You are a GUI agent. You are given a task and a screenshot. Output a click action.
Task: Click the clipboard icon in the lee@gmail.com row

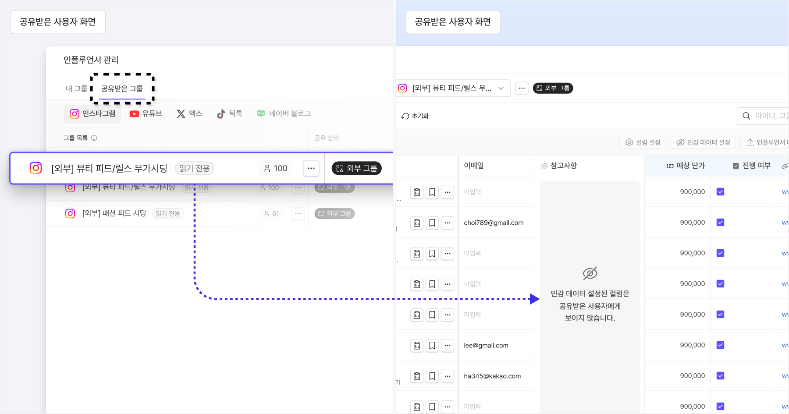[x=417, y=346]
